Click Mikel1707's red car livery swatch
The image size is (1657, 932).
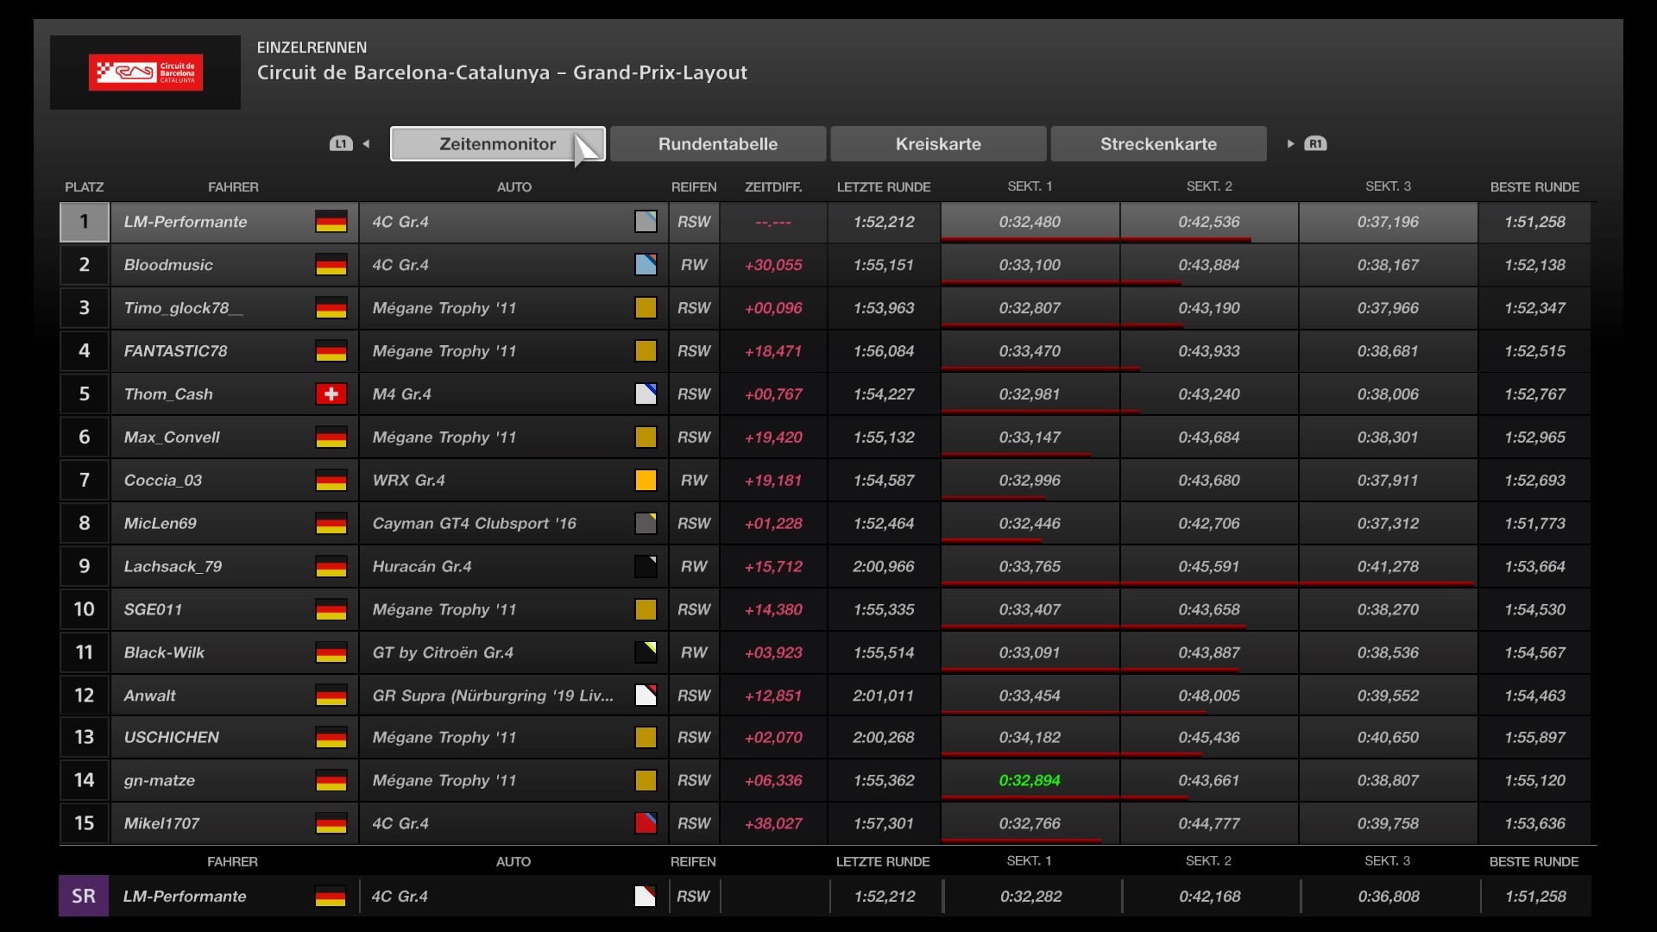646,823
